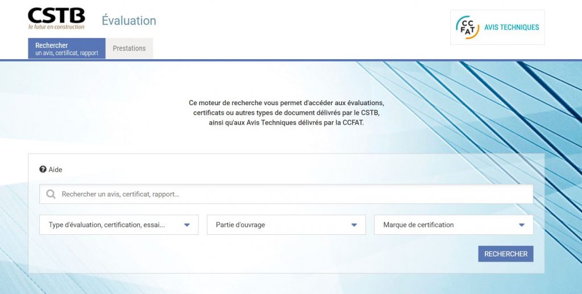Click the search engine description paragraph
Screen dimensions: 582x294
click(x=286, y=112)
